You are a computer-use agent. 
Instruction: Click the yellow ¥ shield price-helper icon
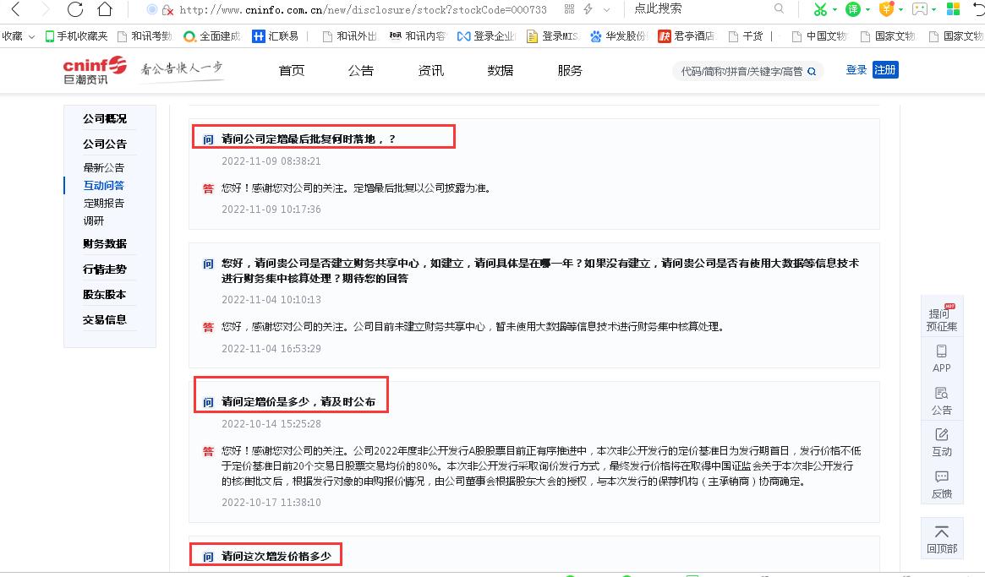886,9
